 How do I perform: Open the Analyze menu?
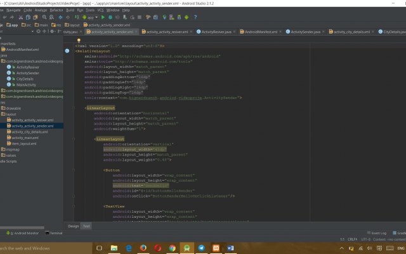41,10
